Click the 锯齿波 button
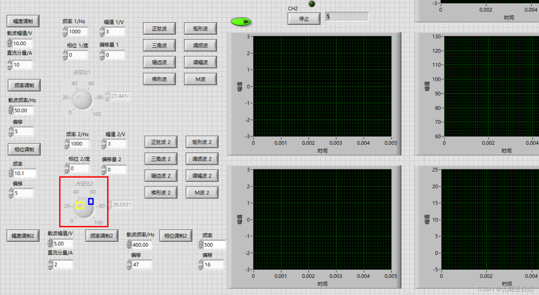Viewport: 539px width, 295px height. [x=159, y=62]
